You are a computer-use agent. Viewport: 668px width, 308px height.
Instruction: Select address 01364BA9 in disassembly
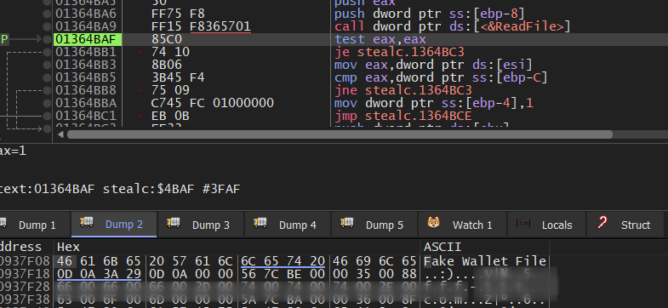[86, 27]
